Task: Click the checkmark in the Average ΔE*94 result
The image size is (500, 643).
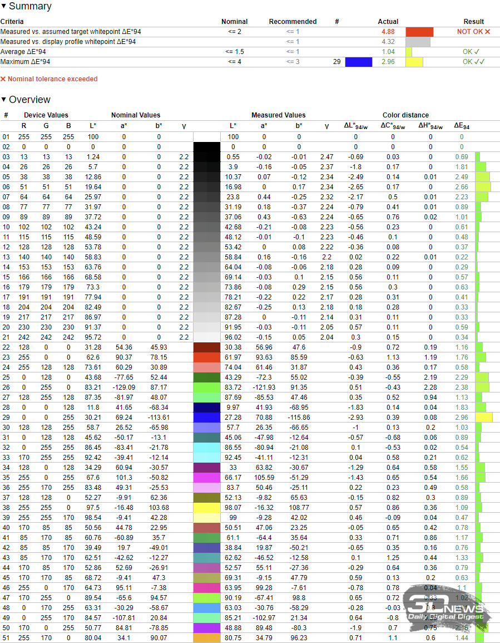Action: (x=477, y=52)
